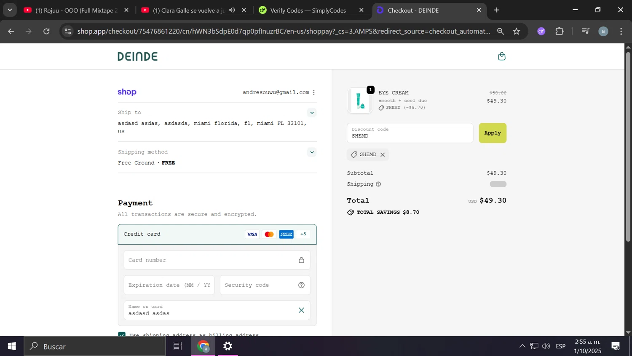The width and height of the screenshot is (632, 356).
Task: Clear the Name on card field
Action: (301, 310)
